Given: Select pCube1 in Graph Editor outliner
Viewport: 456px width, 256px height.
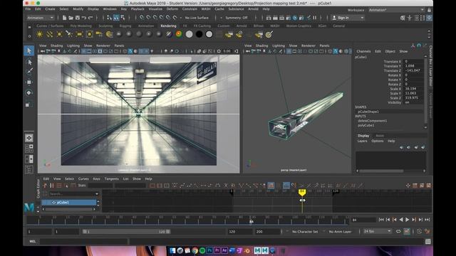Looking at the screenshot, I should point(69,202).
